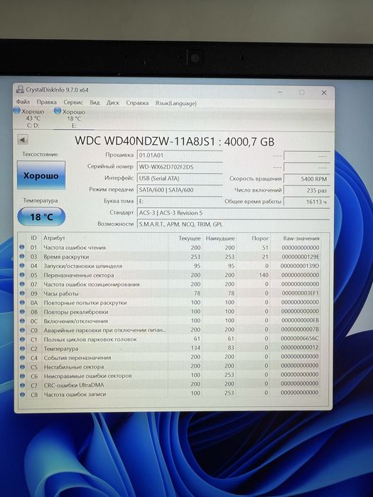
Task: Select the C: D: disk at 43 °C
Action: pyautogui.click(x=29, y=119)
